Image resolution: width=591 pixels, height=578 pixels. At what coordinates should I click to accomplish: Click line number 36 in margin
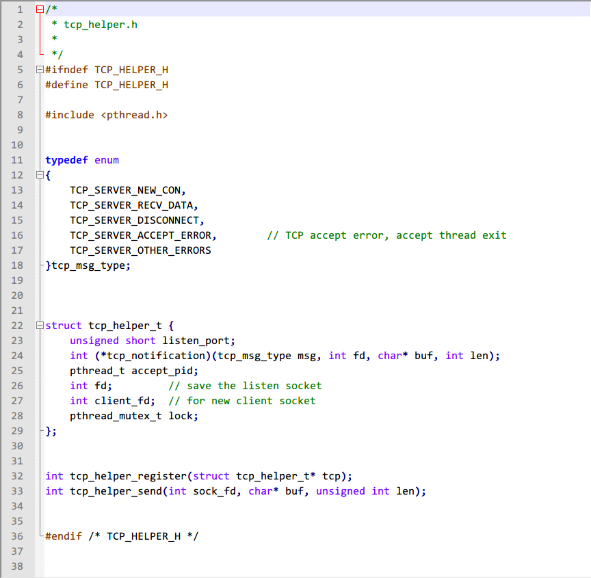pyautogui.click(x=17, y=536)
